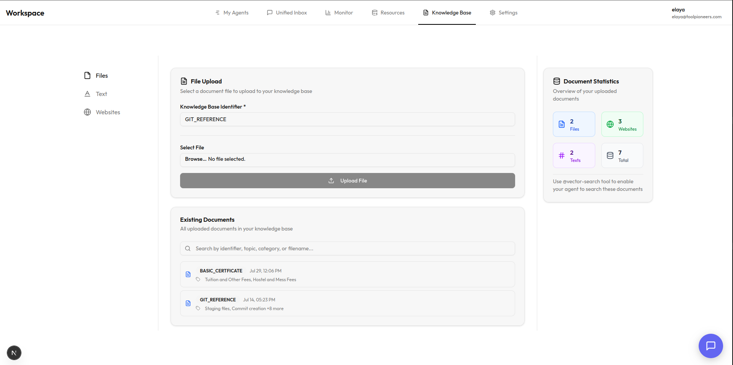The image size is (733, 365).
Task: Click the Files count card icon
Action: click(x=561, y=124)
